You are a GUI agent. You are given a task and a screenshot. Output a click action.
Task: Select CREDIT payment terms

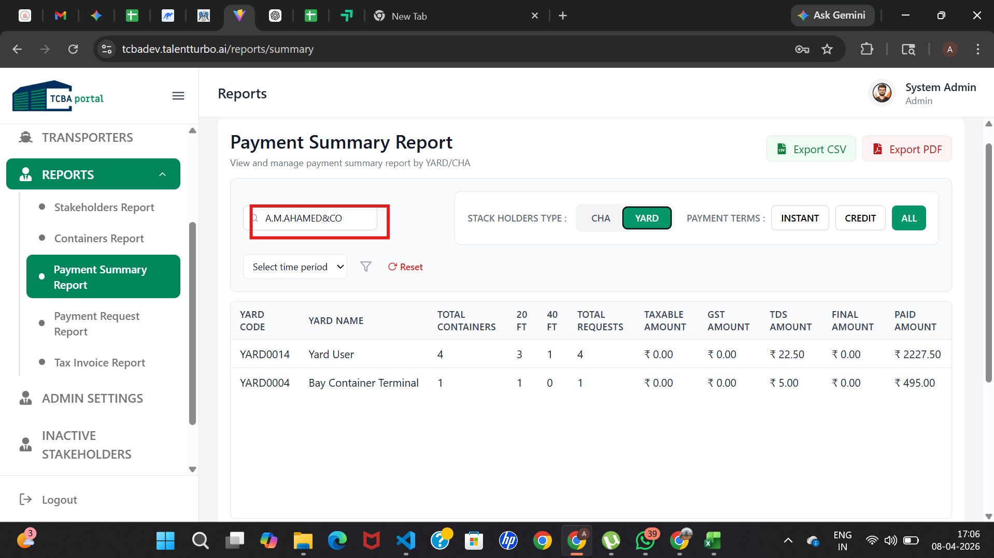point(860,218)
